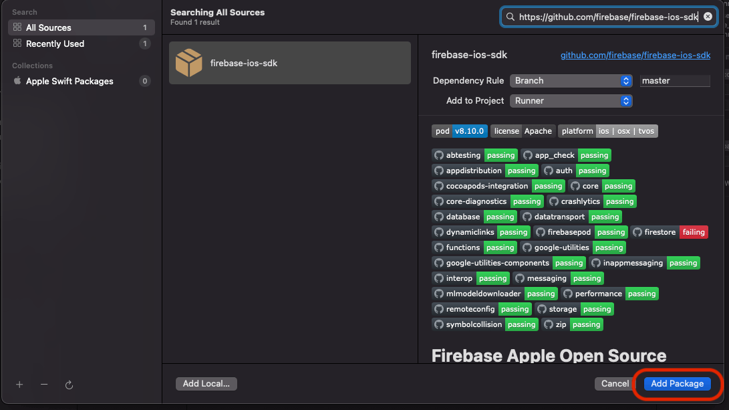Click the cocoapods-integration GitHub icon
The width and height of the screenshot is (729, 410).
(x=439, y=186)
